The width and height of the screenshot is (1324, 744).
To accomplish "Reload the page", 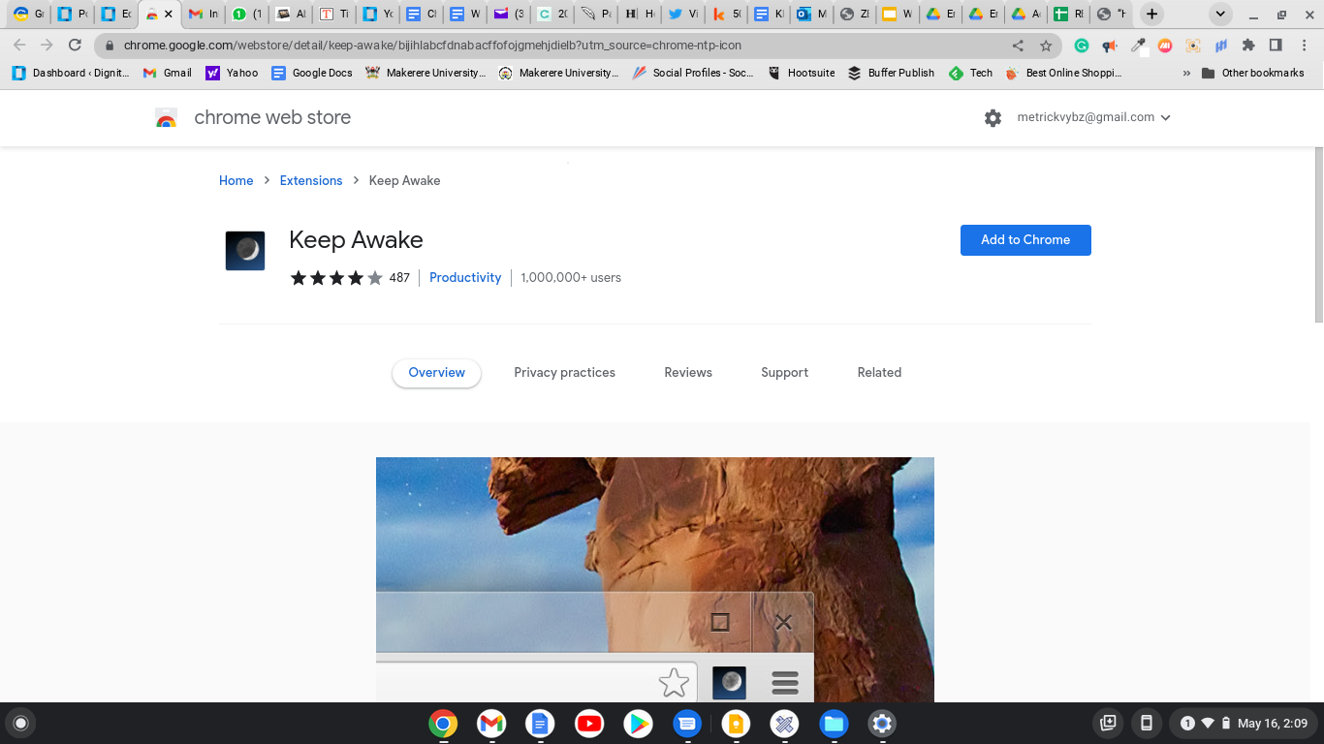I will point(75,46).
